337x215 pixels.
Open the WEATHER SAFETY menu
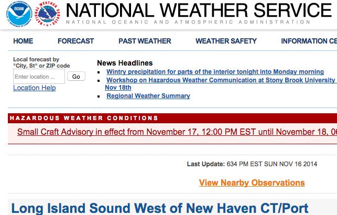click(226, 41)
